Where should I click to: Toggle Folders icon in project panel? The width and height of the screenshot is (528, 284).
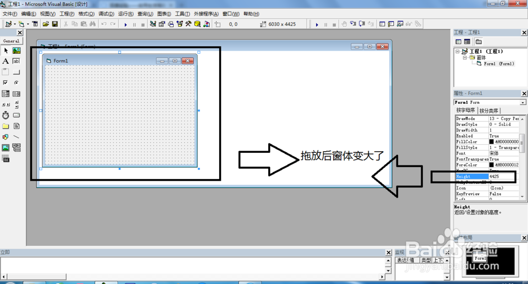point(478,42)
